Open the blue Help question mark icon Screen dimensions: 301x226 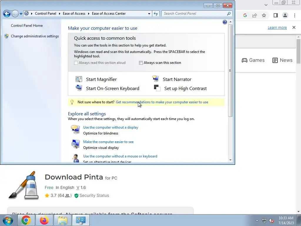225,22
